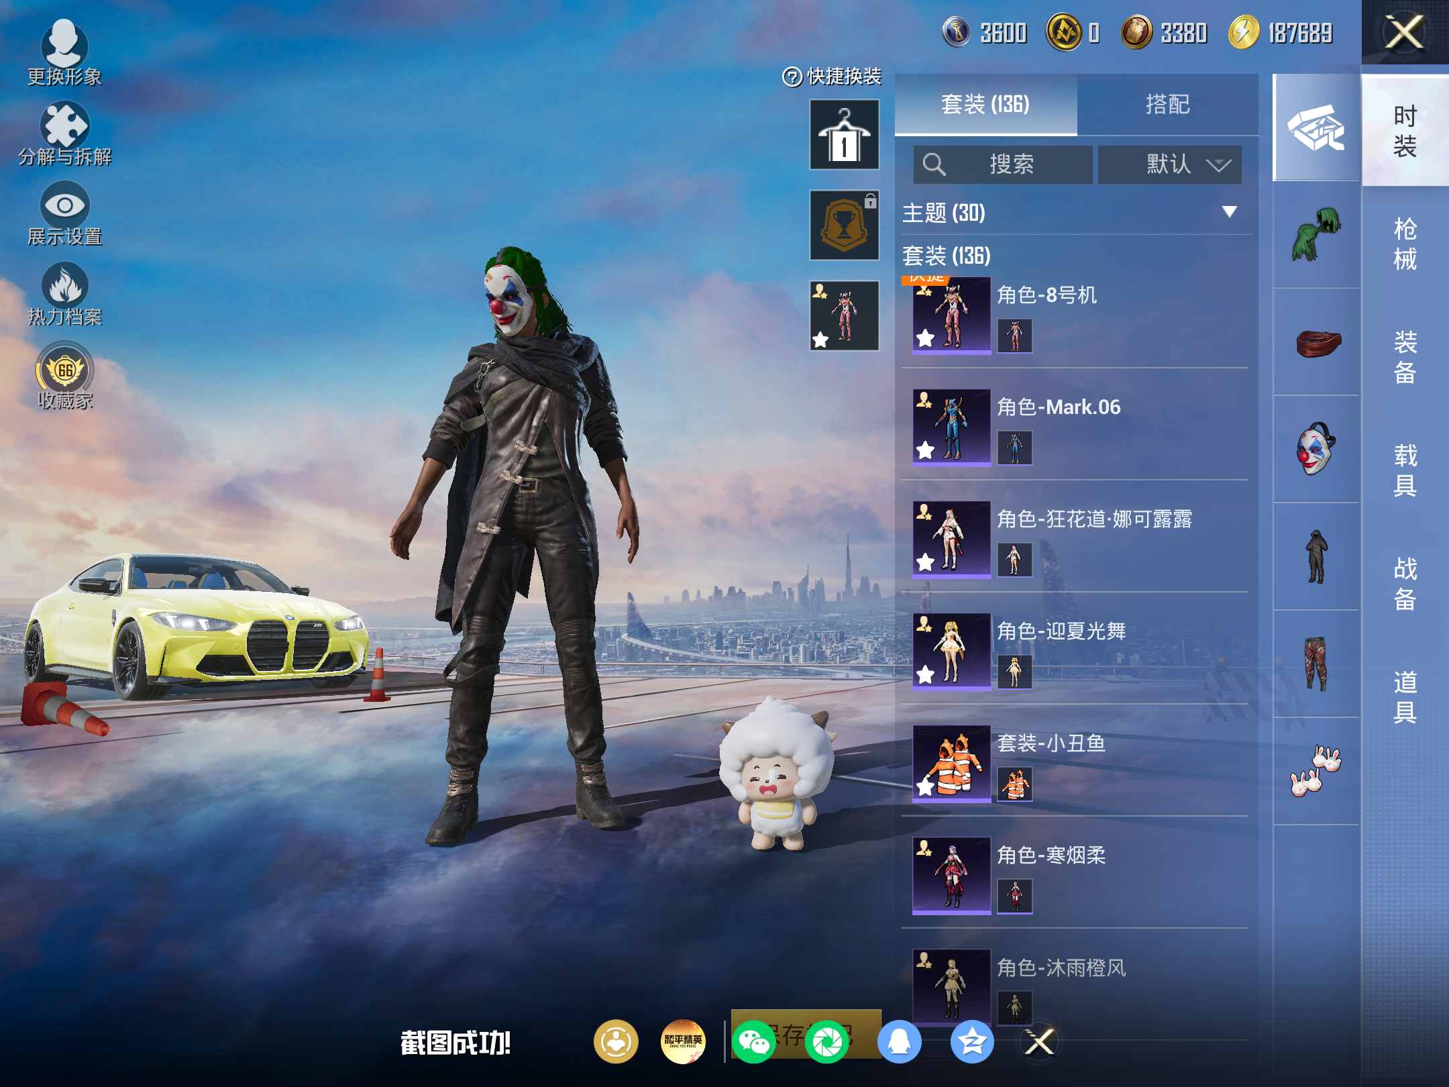Screen dimensions: 1449x1087
Task: Select the green hair headwear slot
Action: pyautogui.click(x=1316, y=235)
